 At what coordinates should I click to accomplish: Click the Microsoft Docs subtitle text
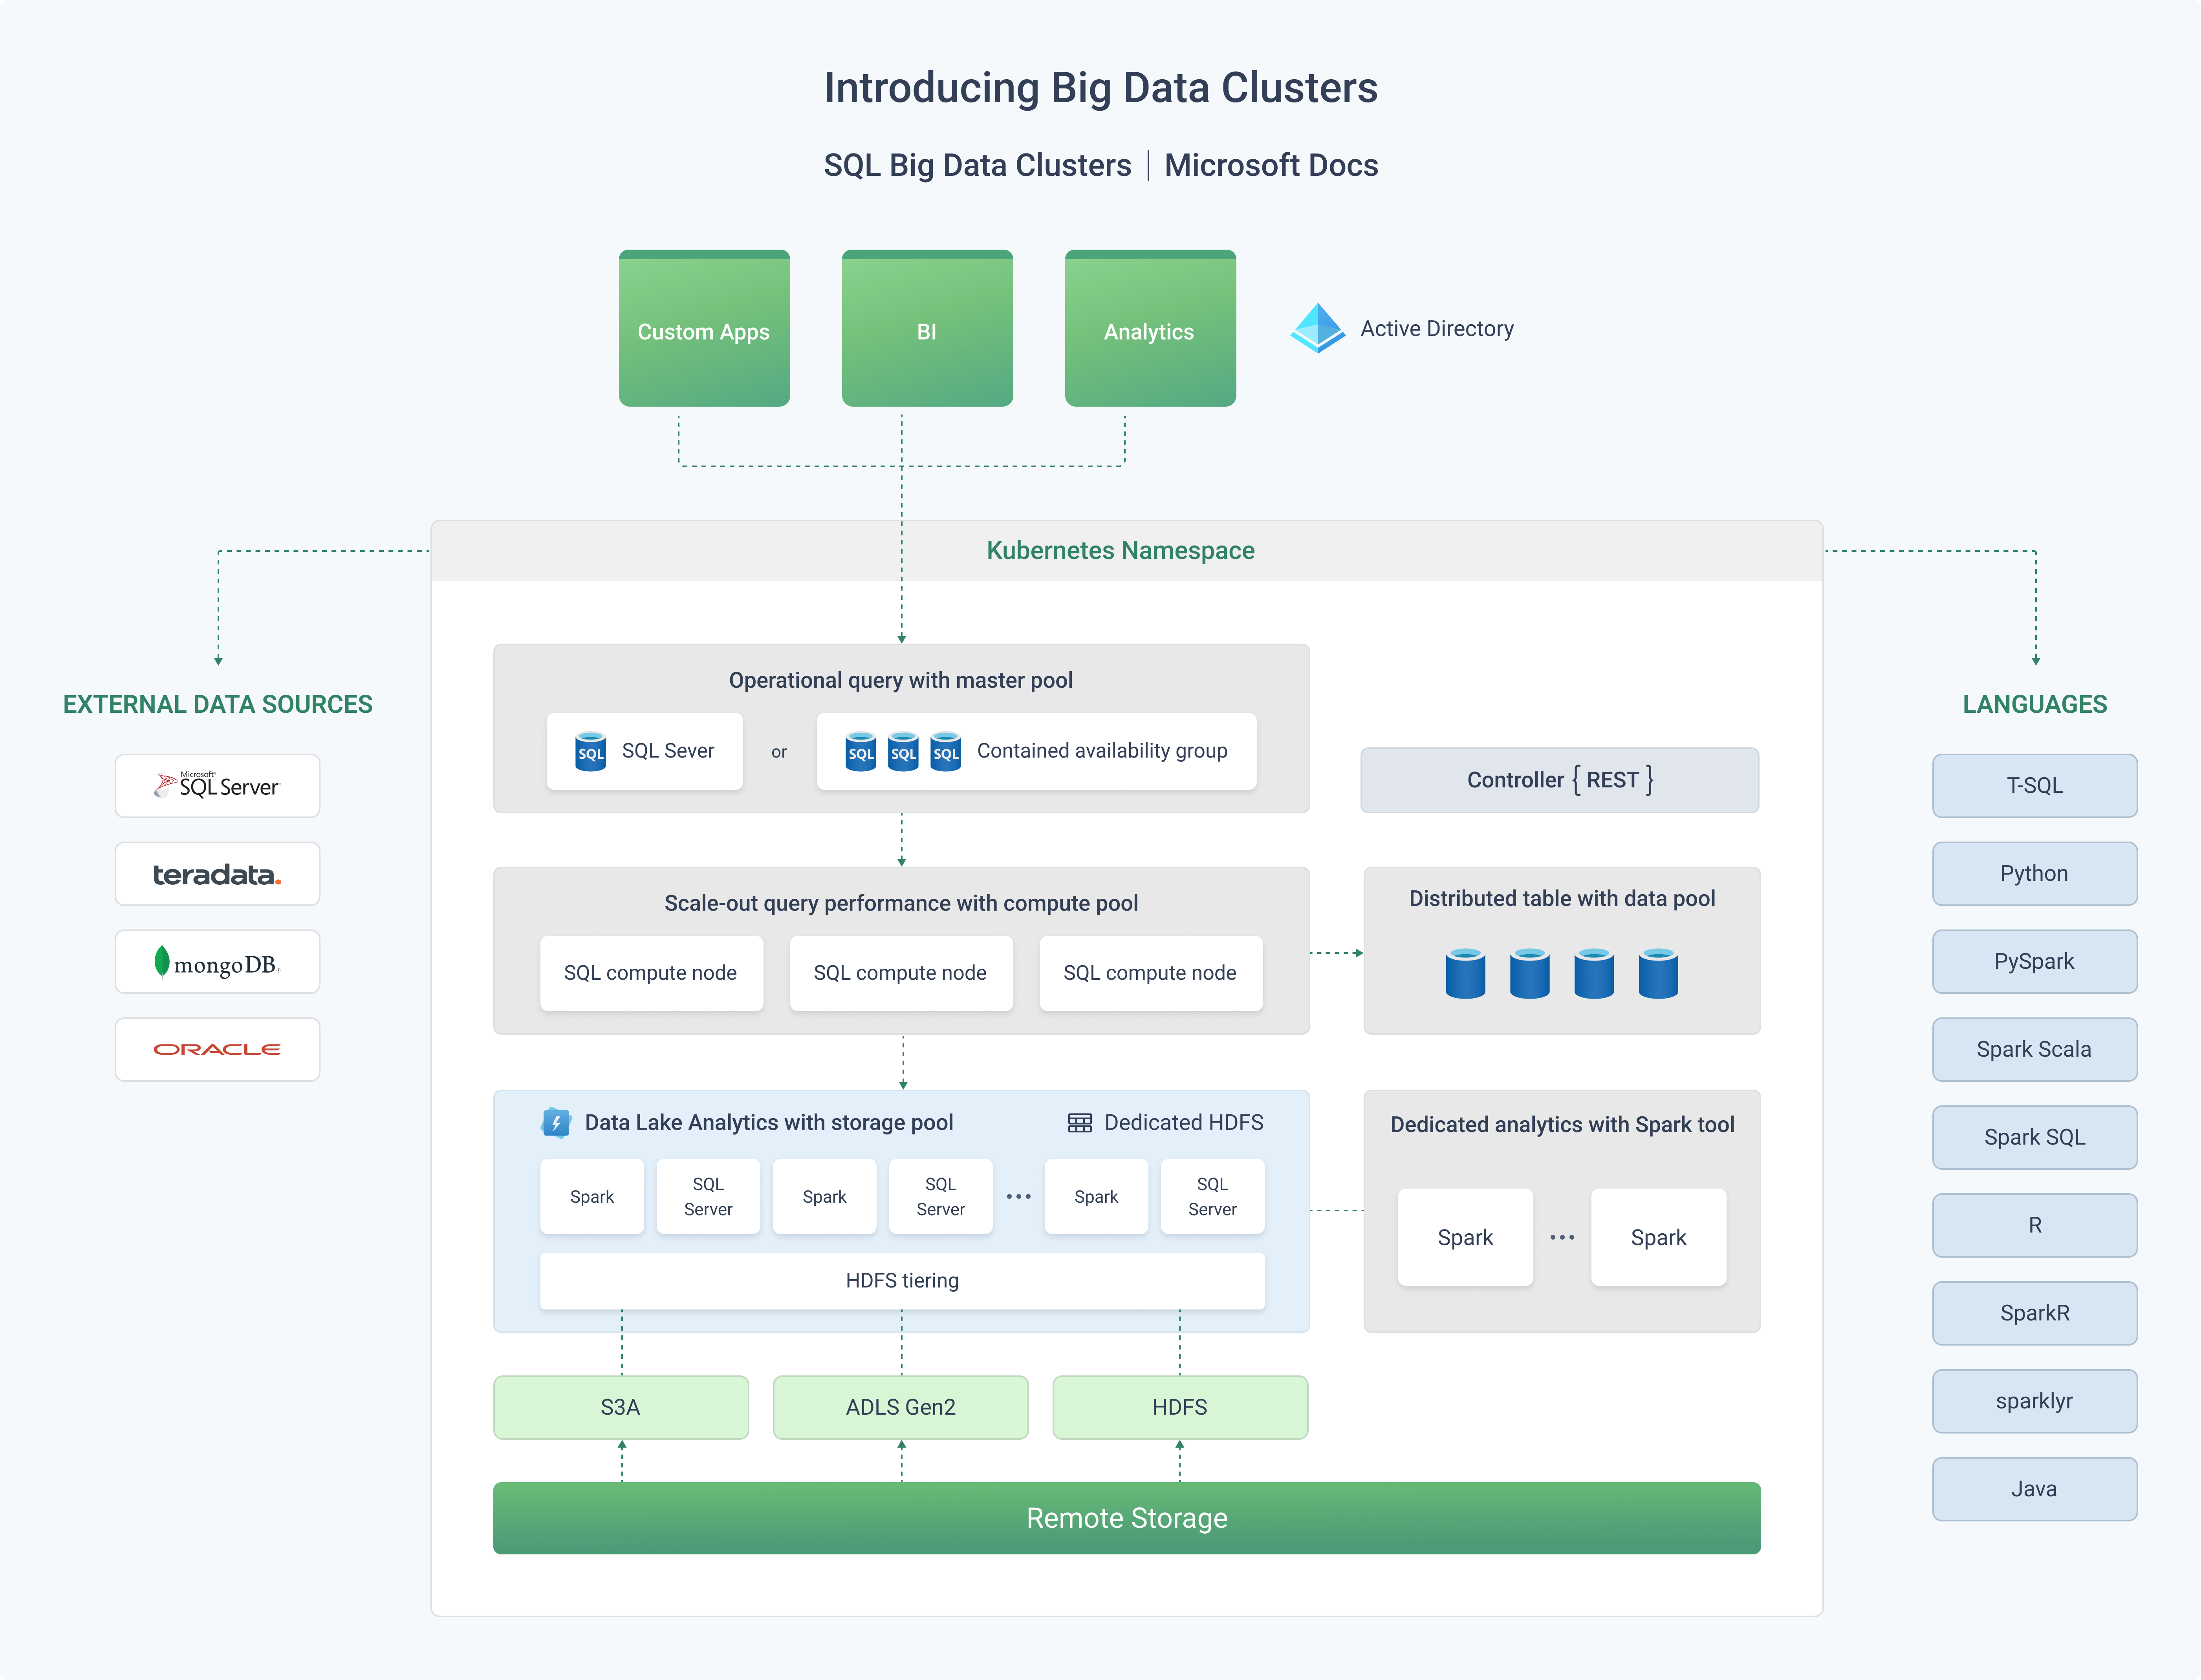click(1272, 165)
